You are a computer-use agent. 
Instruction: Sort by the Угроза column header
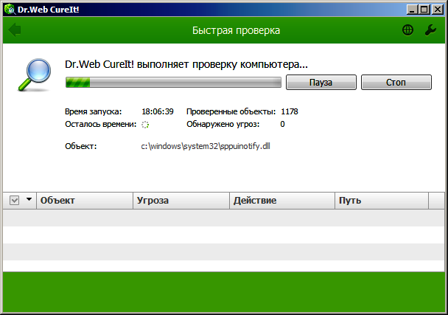coord(181,201)
